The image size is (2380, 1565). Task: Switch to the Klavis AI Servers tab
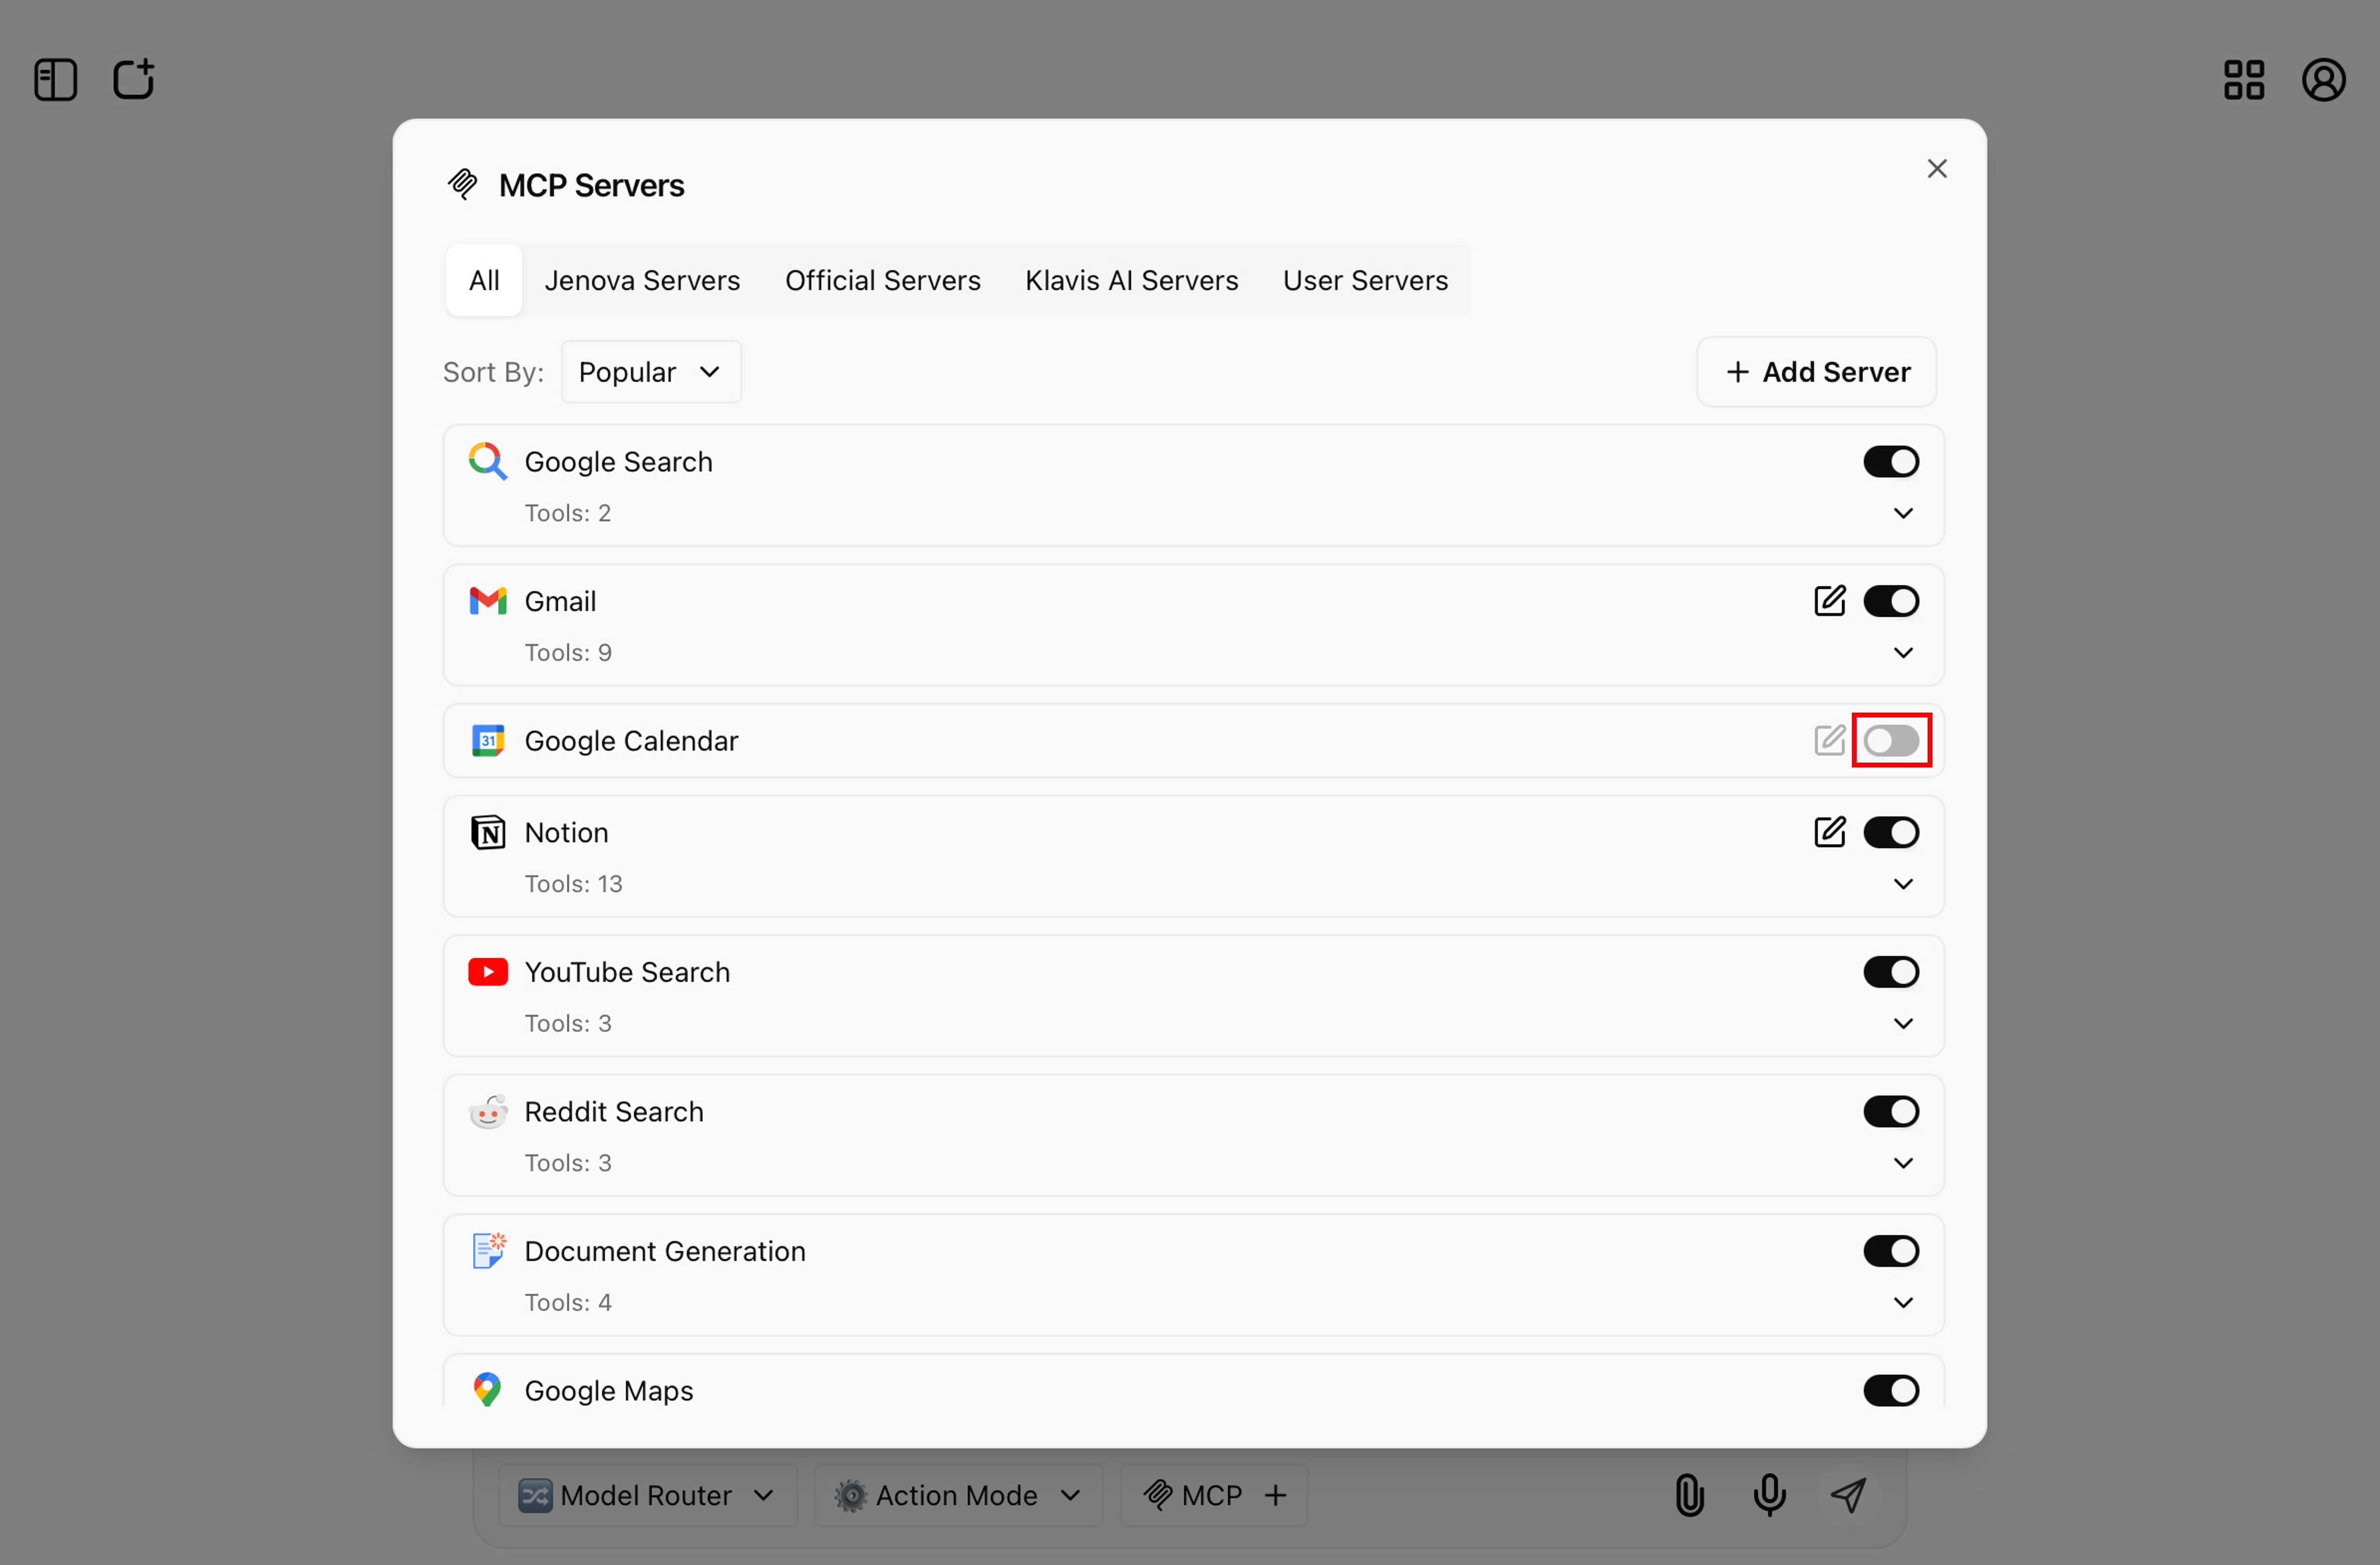1131,281
